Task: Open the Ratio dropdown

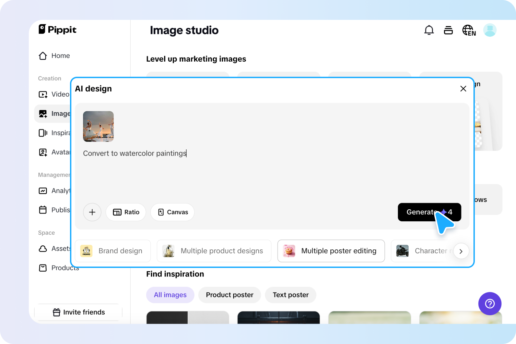Action: point(126,212)
